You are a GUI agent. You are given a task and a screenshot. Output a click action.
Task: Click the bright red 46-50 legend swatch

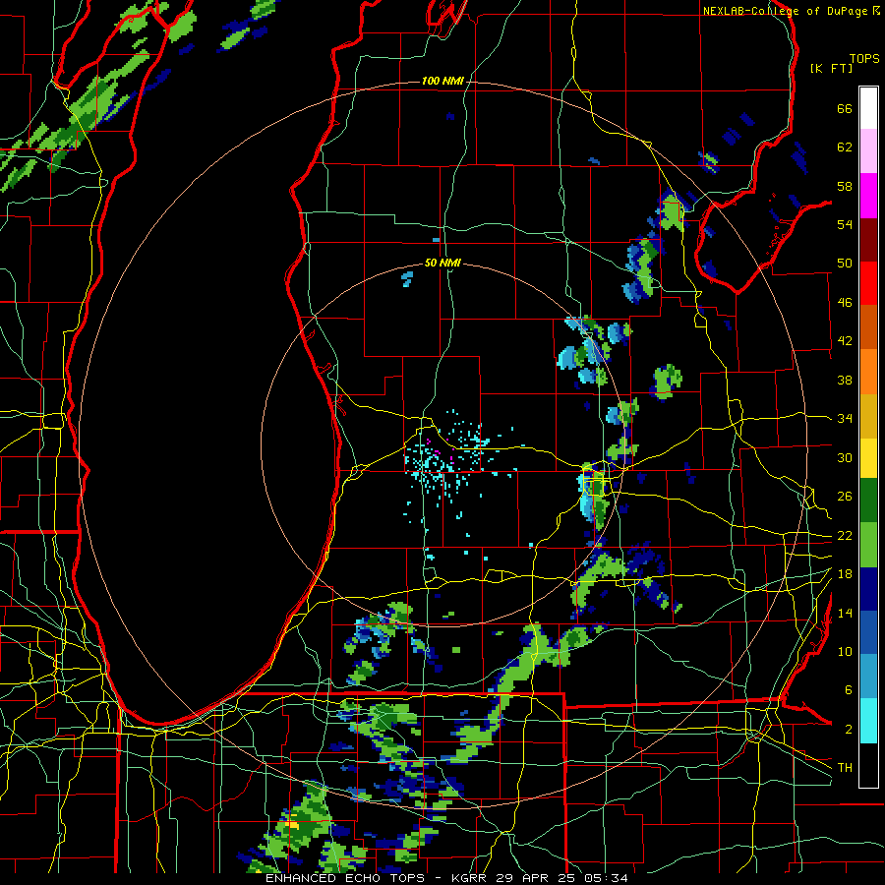click(x=868, y=283)
